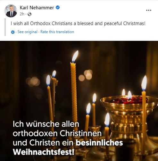The width and height of the screenshot is (158, 161).
Task: Click the bold word 'besinnliches' on image
Action: [99, 143]
